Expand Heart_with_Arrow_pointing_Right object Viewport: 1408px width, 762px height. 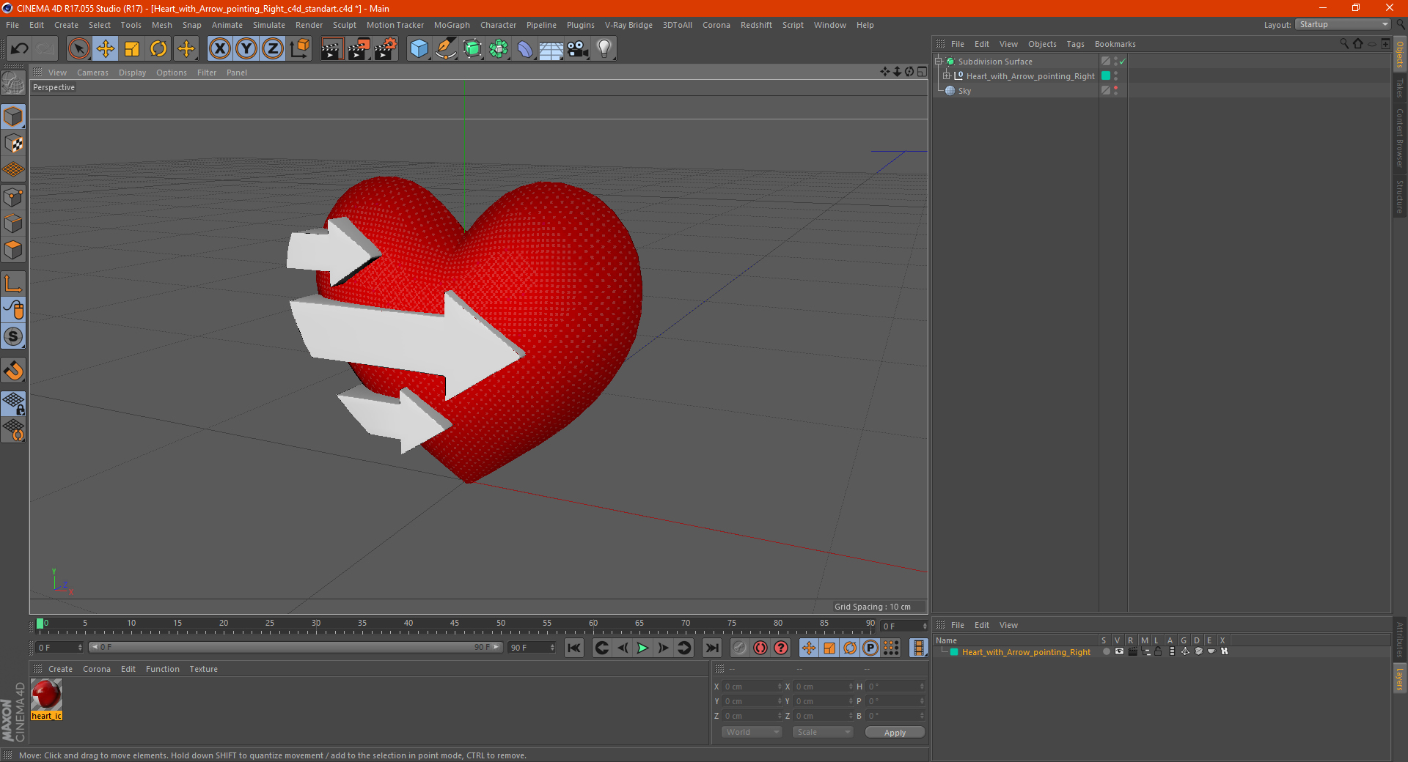[x=946, y=75]
